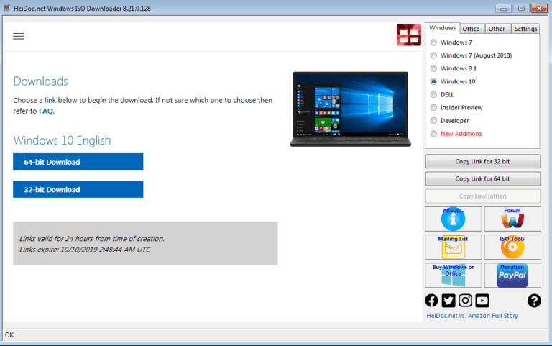
Task: Start the 64-bit Download
Action: 78,162
